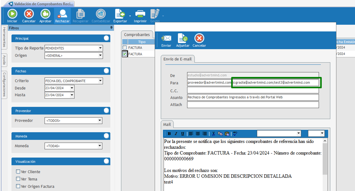Image resolution: width=355 pixels, height=191 pixels.
Task: Click the Attach input field
Action: point(253,105)
